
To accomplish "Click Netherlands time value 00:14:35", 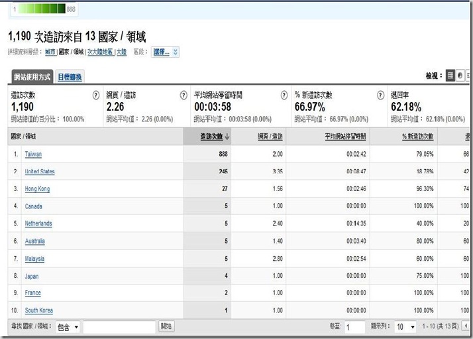I will (356, 224).
